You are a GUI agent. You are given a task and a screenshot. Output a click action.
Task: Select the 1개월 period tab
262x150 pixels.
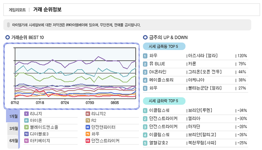(13, 116)
